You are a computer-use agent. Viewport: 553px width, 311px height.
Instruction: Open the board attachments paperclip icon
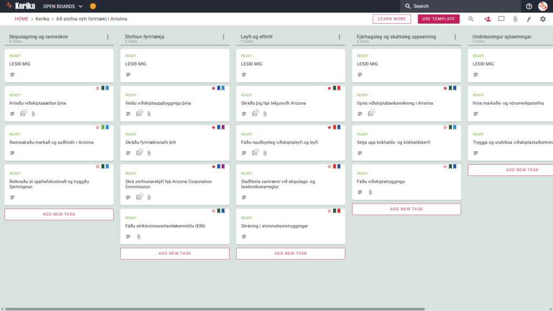coord(515,19)
